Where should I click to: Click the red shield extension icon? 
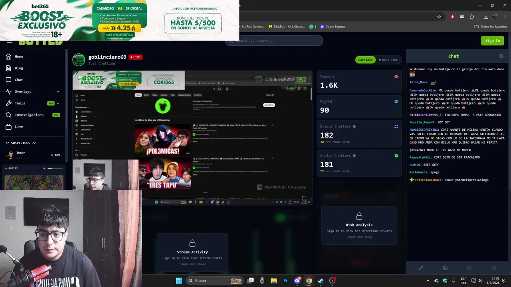click(452, 17)
